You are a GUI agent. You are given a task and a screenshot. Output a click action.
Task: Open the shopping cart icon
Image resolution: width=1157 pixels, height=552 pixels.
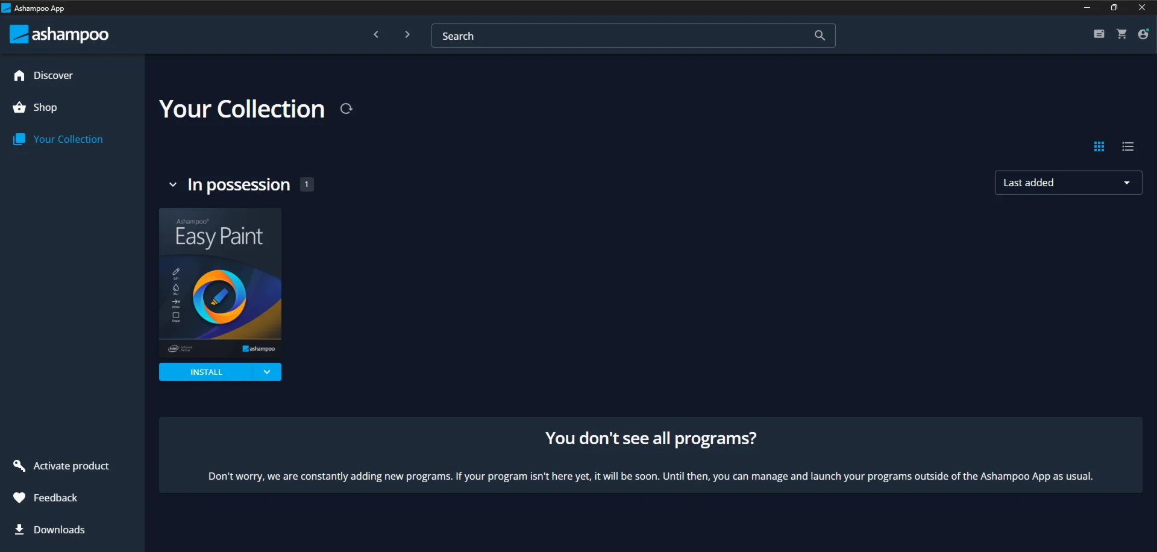[1121, 34]
